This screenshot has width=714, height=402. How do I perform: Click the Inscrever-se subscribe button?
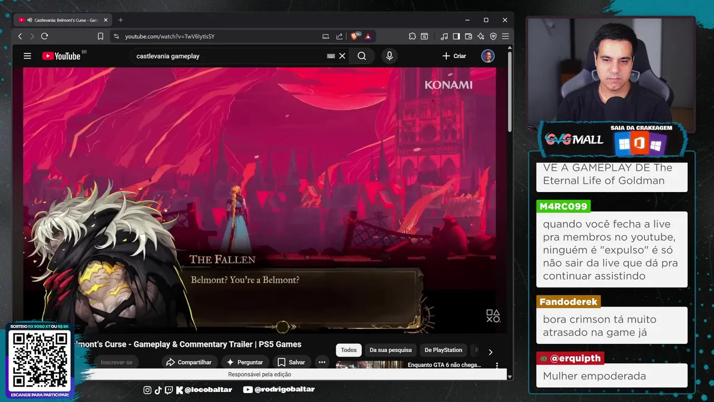[117, 362]
